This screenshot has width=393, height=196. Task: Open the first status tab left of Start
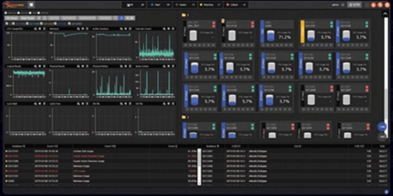coord(135,5)
